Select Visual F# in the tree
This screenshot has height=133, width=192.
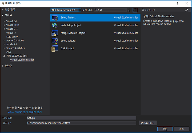point(11,33)
